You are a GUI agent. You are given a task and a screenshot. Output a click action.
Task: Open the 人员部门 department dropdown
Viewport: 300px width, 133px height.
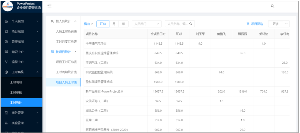click(x=147, y=24)
